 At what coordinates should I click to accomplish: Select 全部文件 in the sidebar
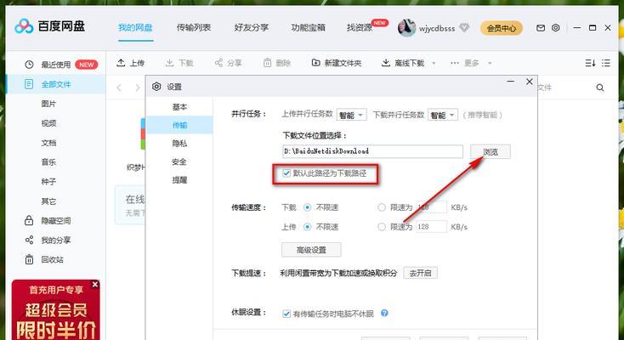pyautogui.click(x=56, y=84)
